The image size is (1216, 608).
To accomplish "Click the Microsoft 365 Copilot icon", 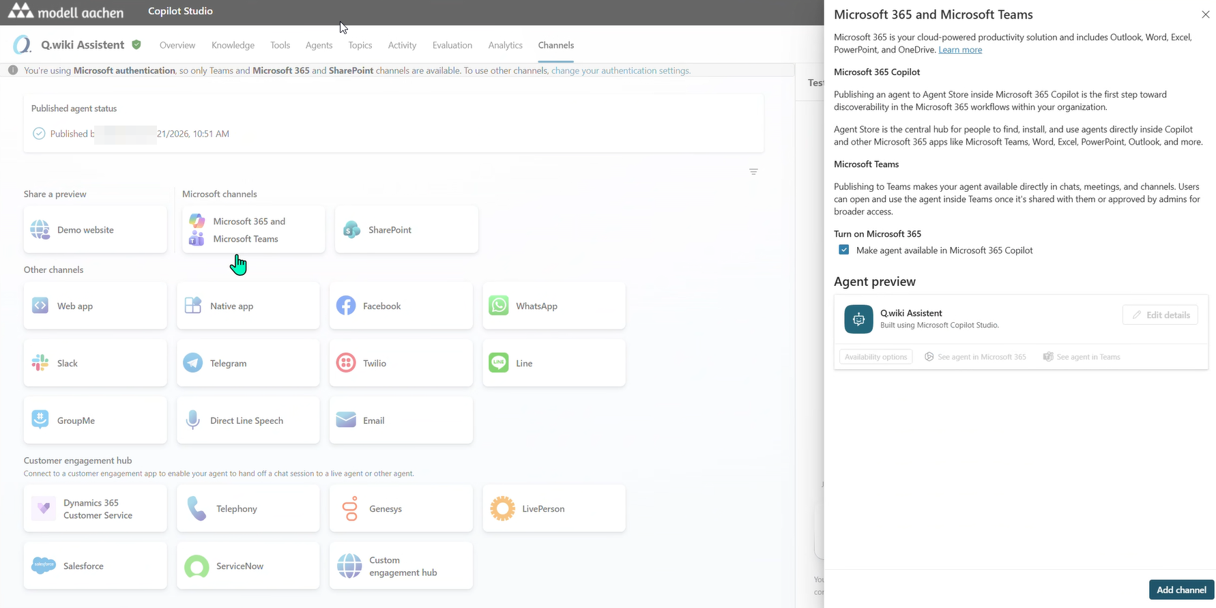I will pos(197,221).
